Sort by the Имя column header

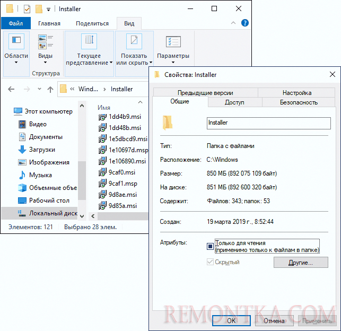[x=104, y=108]
